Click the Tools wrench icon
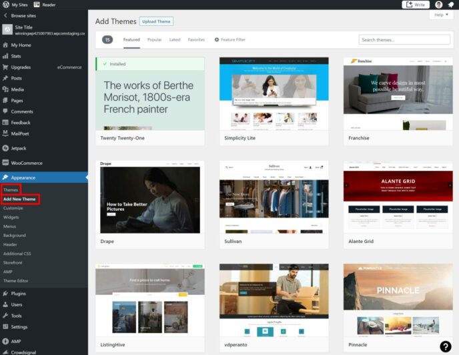Image resolution: width=459 pixels, height=355 pixels. (x=5, y=316)
